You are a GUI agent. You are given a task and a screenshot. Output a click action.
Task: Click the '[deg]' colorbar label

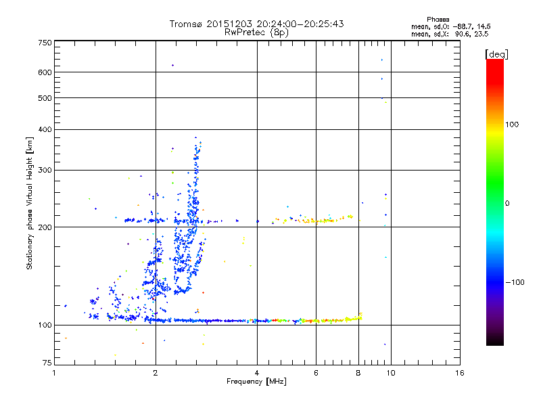[496, 54]
